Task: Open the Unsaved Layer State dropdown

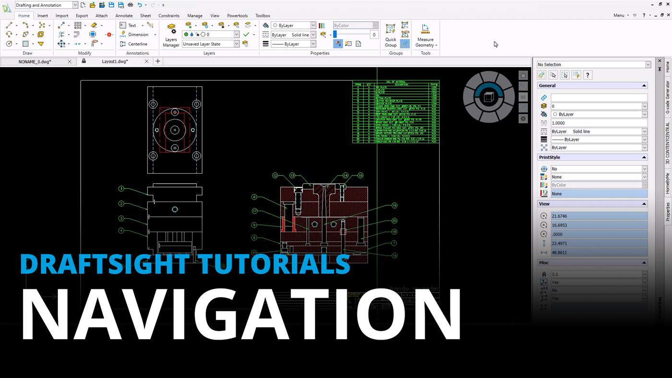Action: click(236, 44)
